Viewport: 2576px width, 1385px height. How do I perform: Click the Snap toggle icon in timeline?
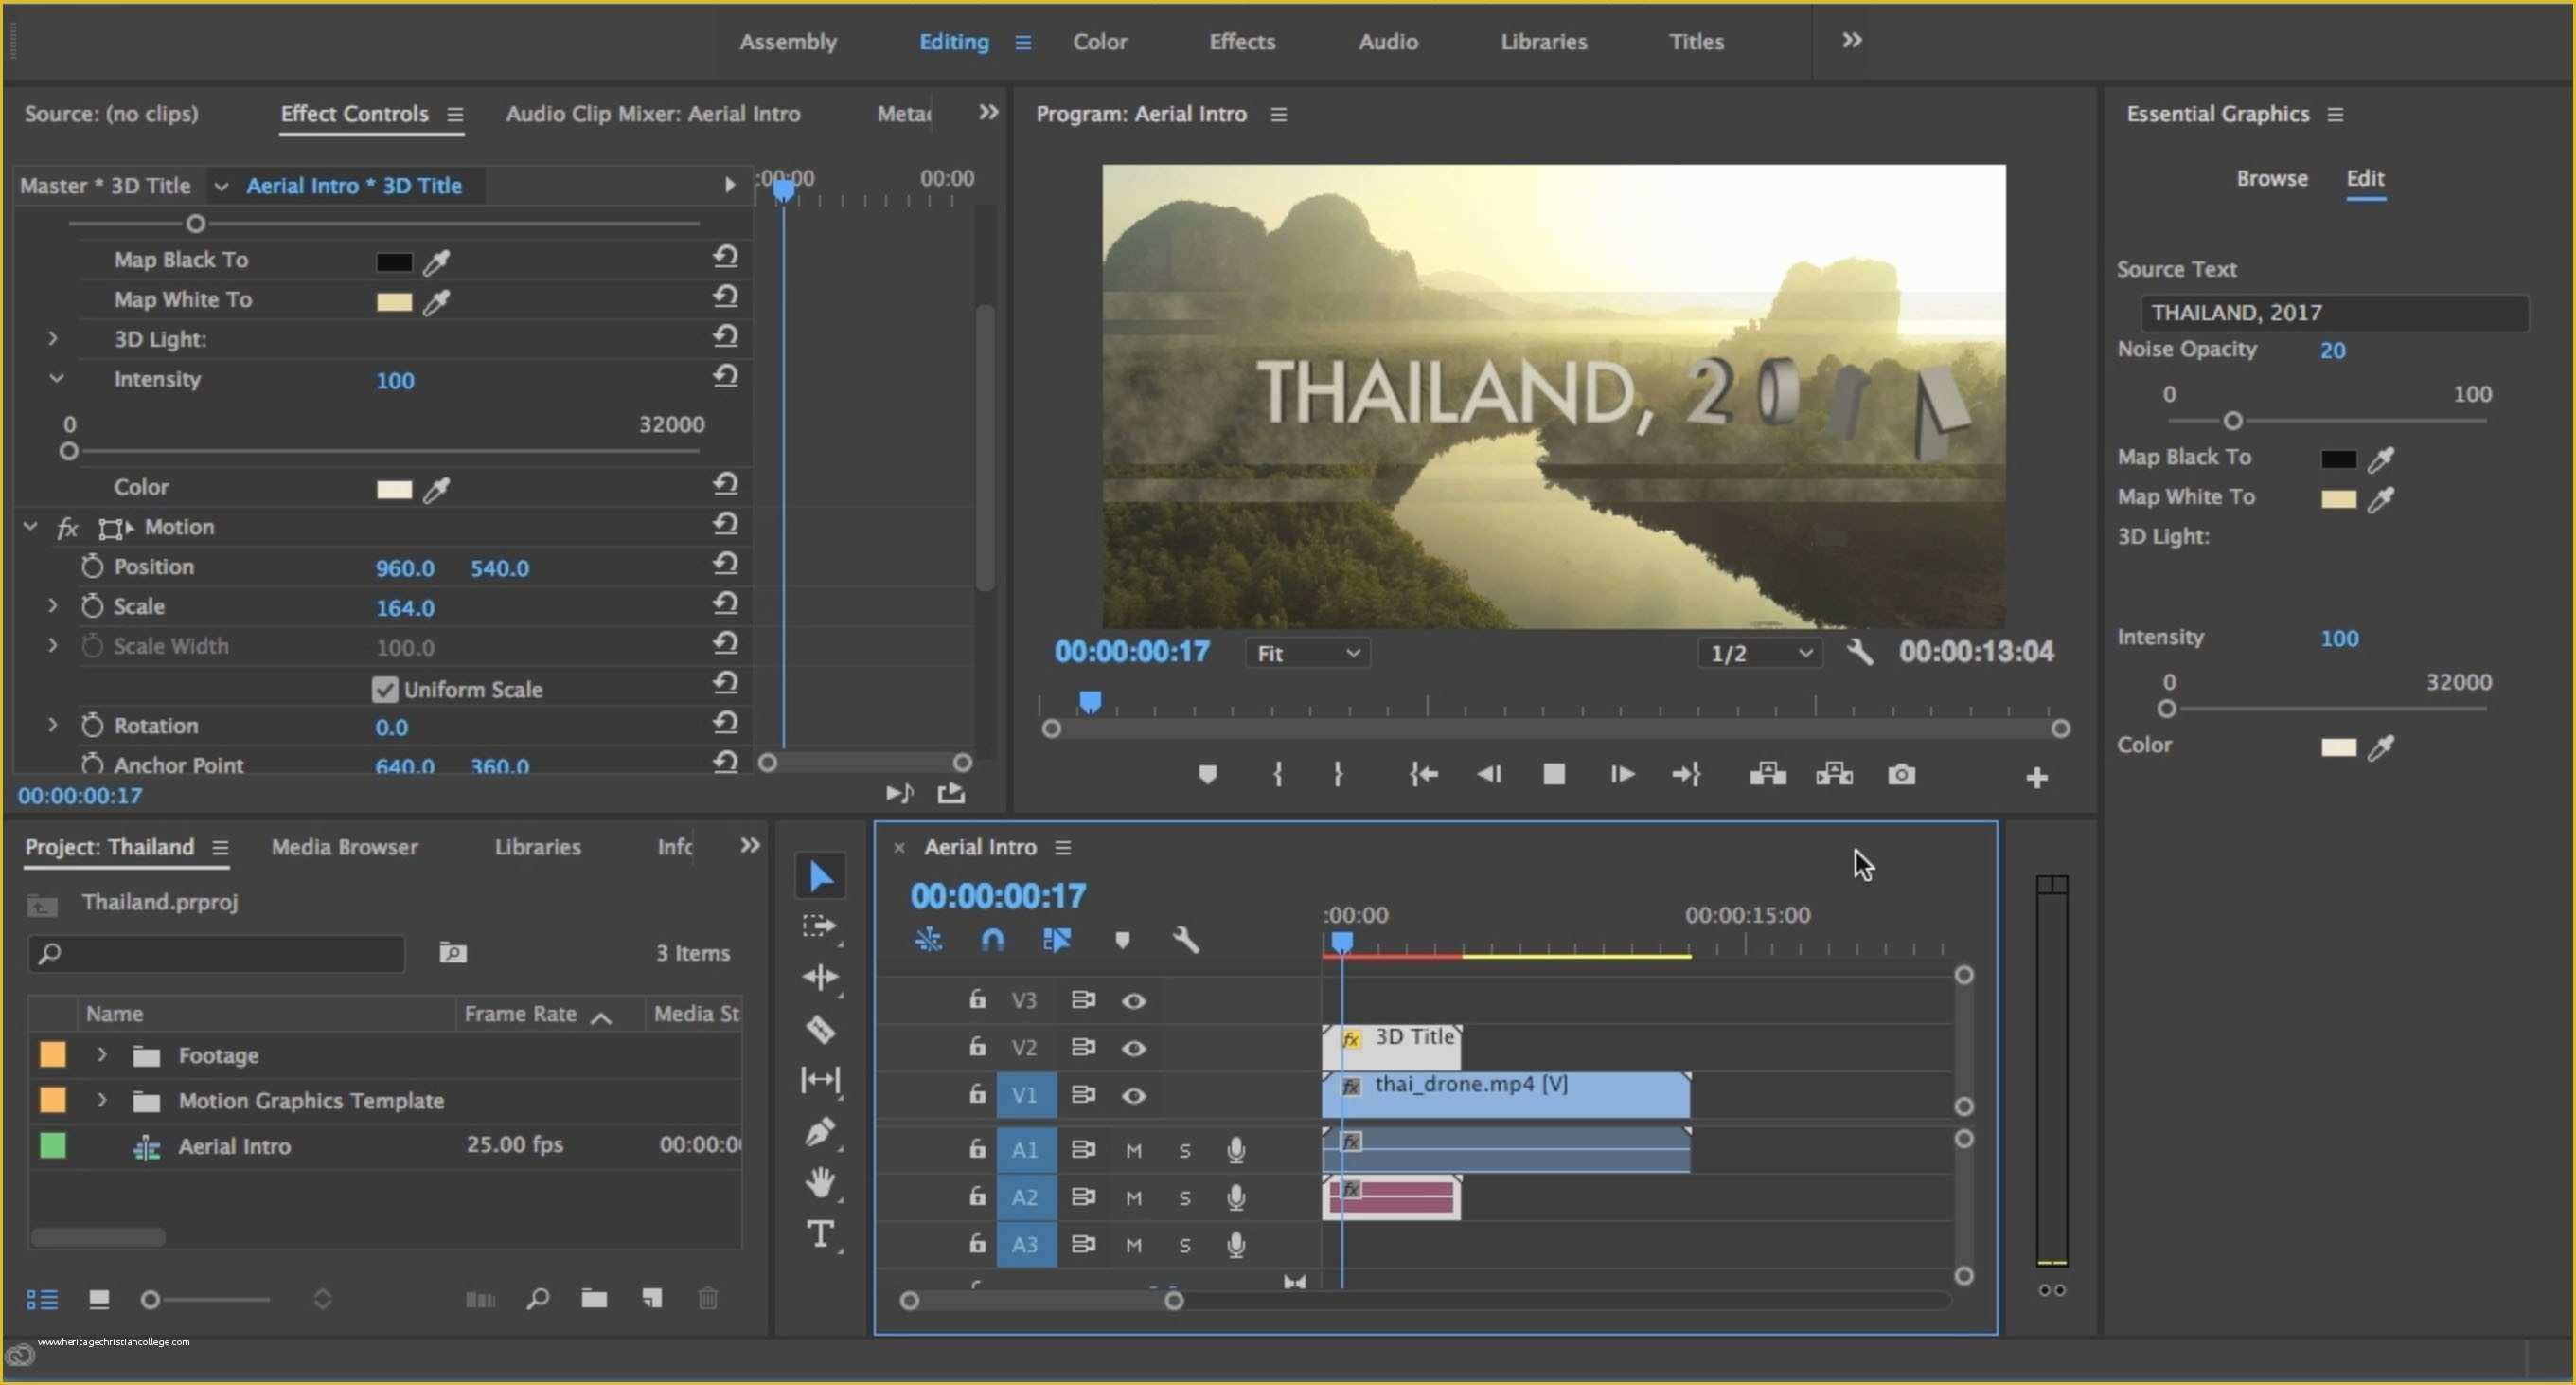tap(991, 940)
